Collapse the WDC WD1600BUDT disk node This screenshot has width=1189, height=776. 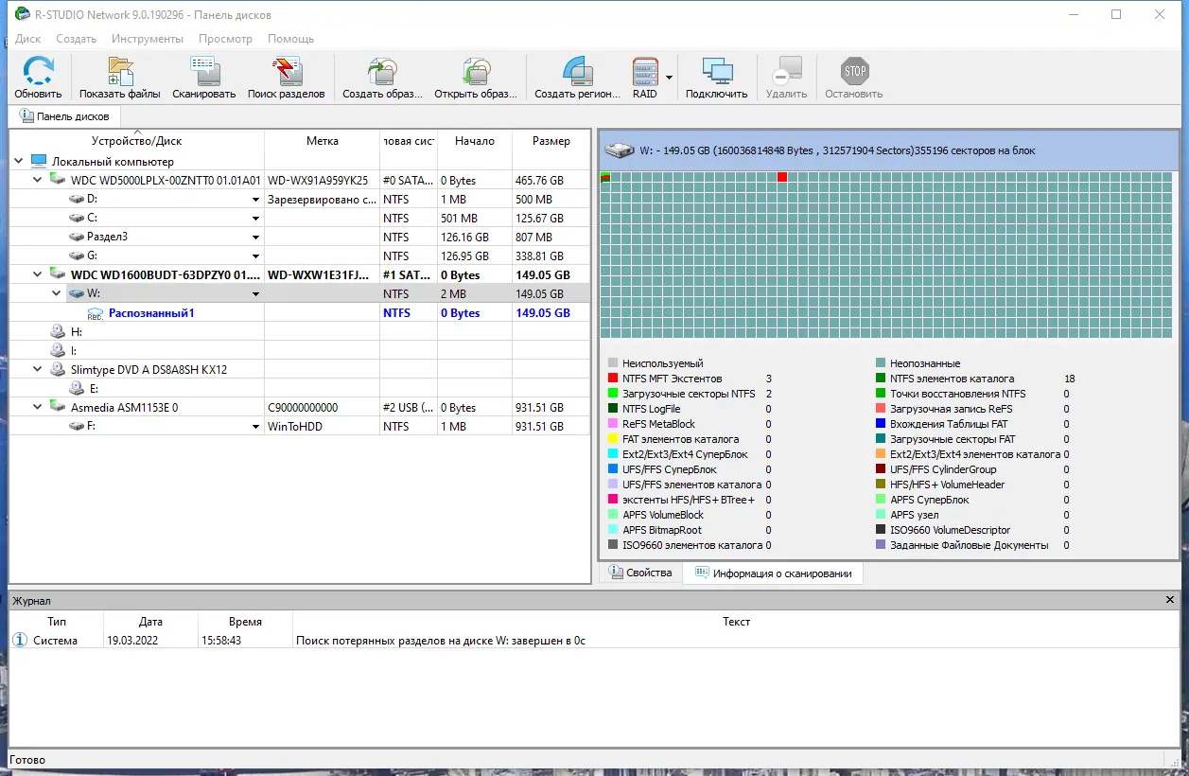pyautogui.click(x=38, y=274)
